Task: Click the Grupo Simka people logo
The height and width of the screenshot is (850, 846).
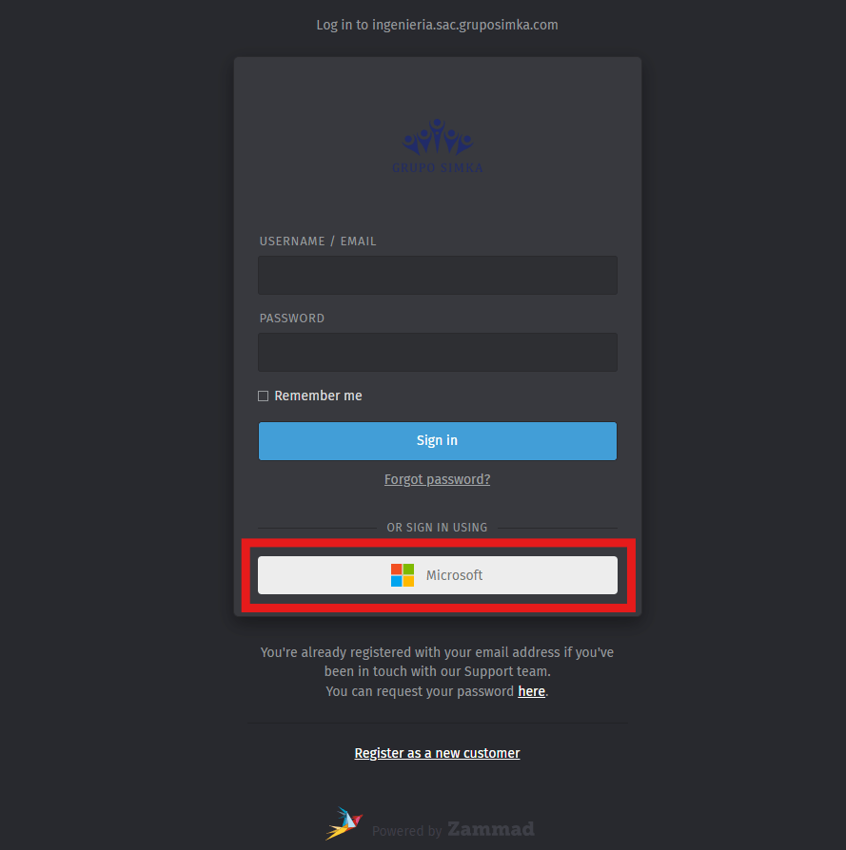Action: tap(438, 137)
